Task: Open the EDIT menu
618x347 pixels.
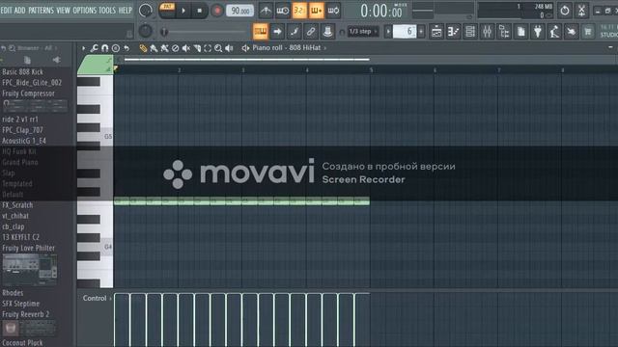Action: click(7, 11)
